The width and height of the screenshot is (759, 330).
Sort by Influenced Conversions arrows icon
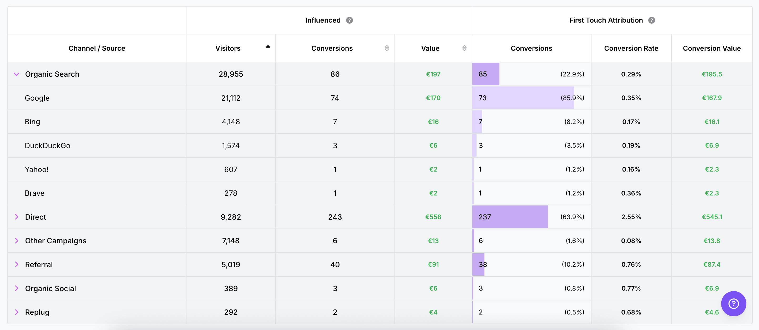tap(387, 48)
